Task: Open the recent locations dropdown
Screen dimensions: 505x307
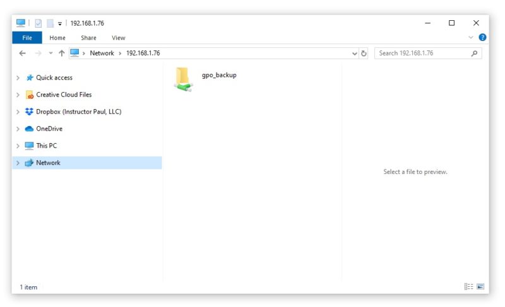Action: (x=50, y=54)
